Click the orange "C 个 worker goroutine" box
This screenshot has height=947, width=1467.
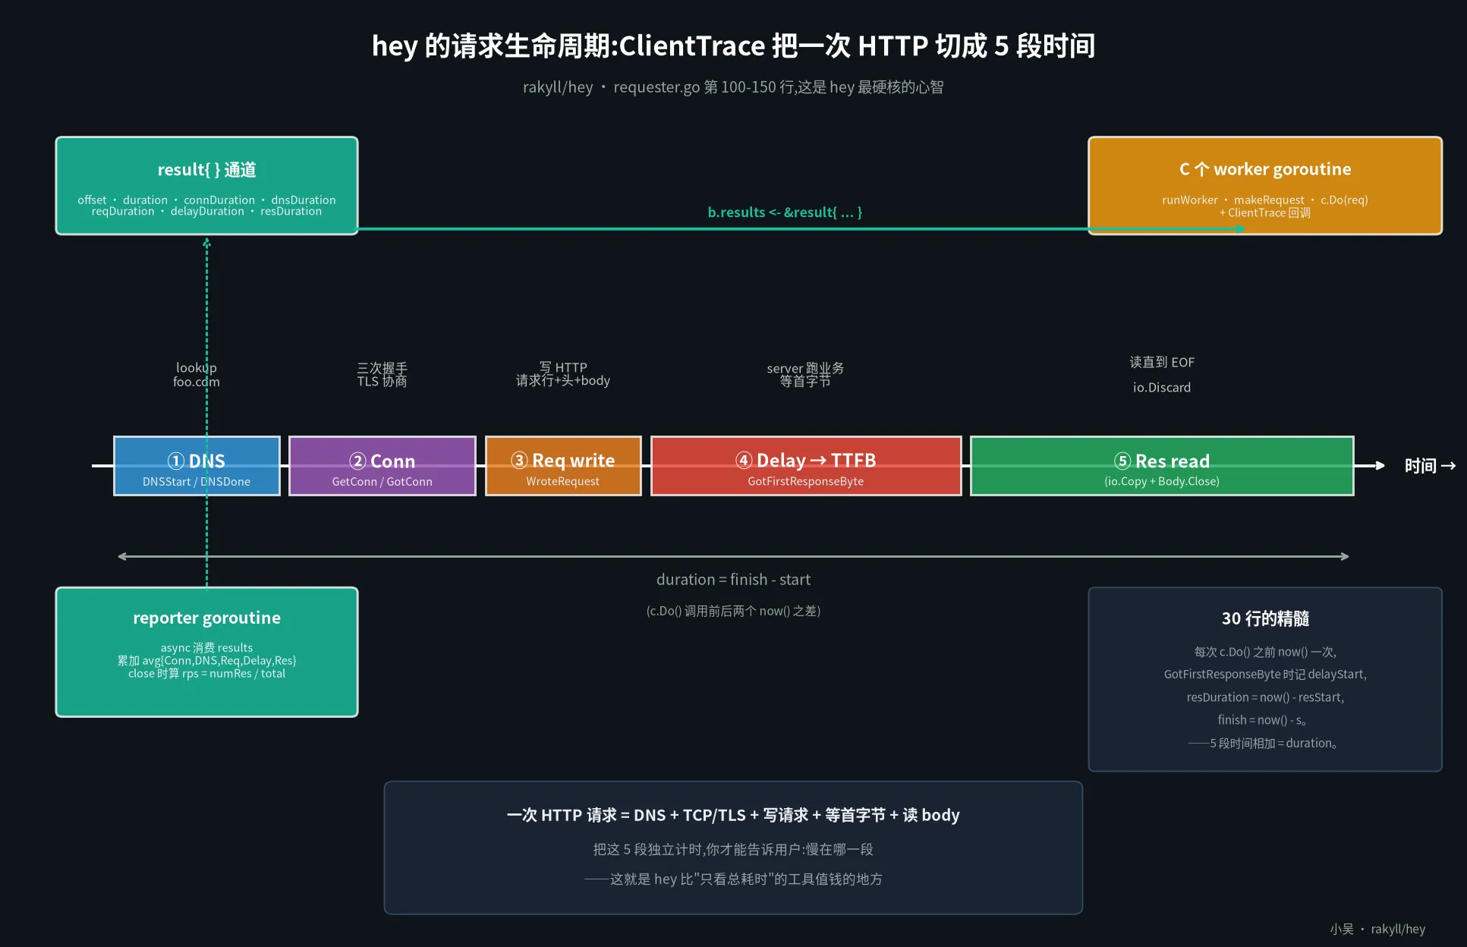(1265, 186)
